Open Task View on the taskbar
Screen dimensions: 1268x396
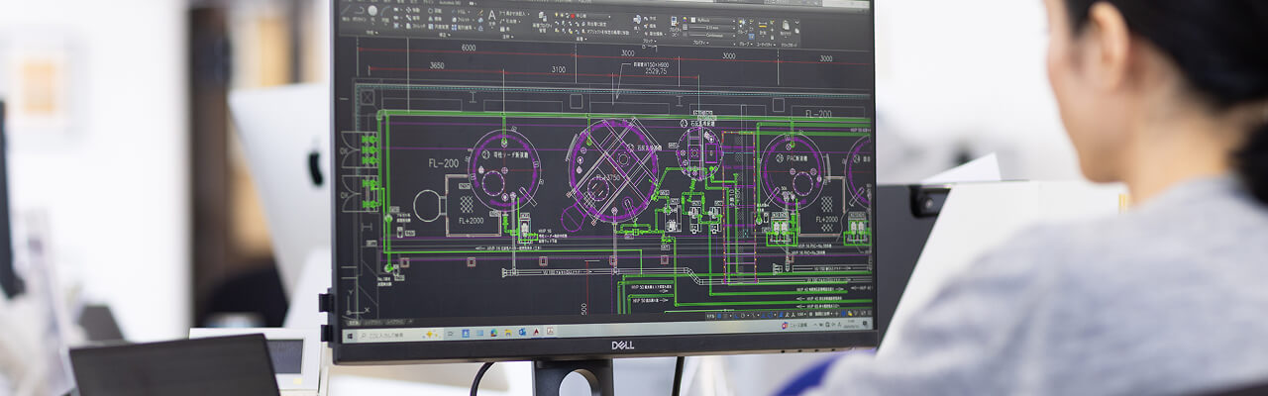pyautogui.click(x=450, y=334)
